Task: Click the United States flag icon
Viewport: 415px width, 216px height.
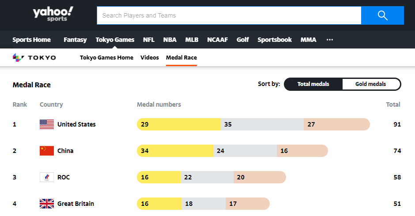Action: coord(47,124)
